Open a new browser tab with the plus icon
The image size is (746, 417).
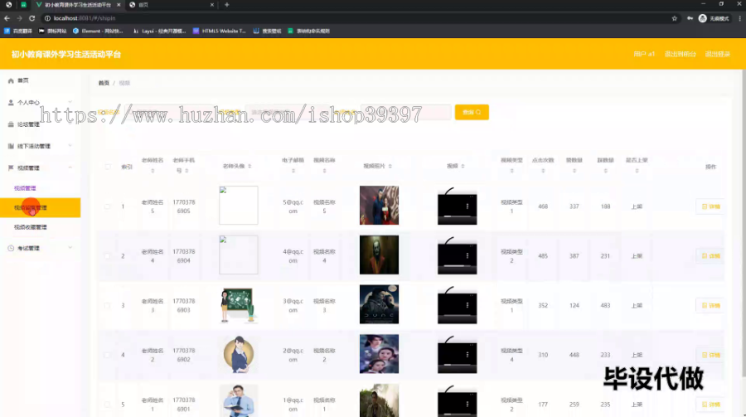pyautogui.click(x=227, y=5)
